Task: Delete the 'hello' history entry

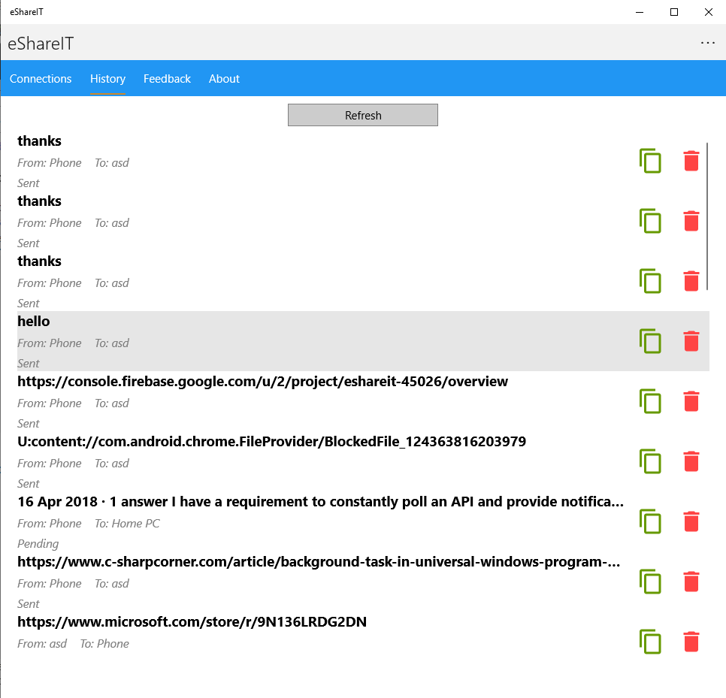Action: tap(691, 341)
